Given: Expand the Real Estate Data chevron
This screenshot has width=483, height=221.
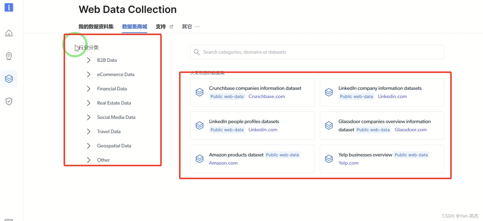Looking at the screenshot, I should [x=88, y=103].
